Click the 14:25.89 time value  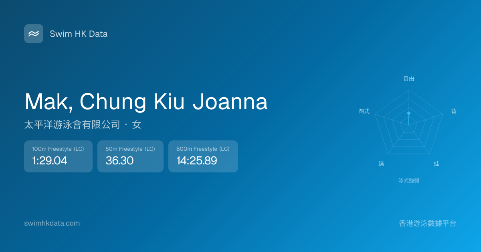pyautogui.click(x=196, y=161)
